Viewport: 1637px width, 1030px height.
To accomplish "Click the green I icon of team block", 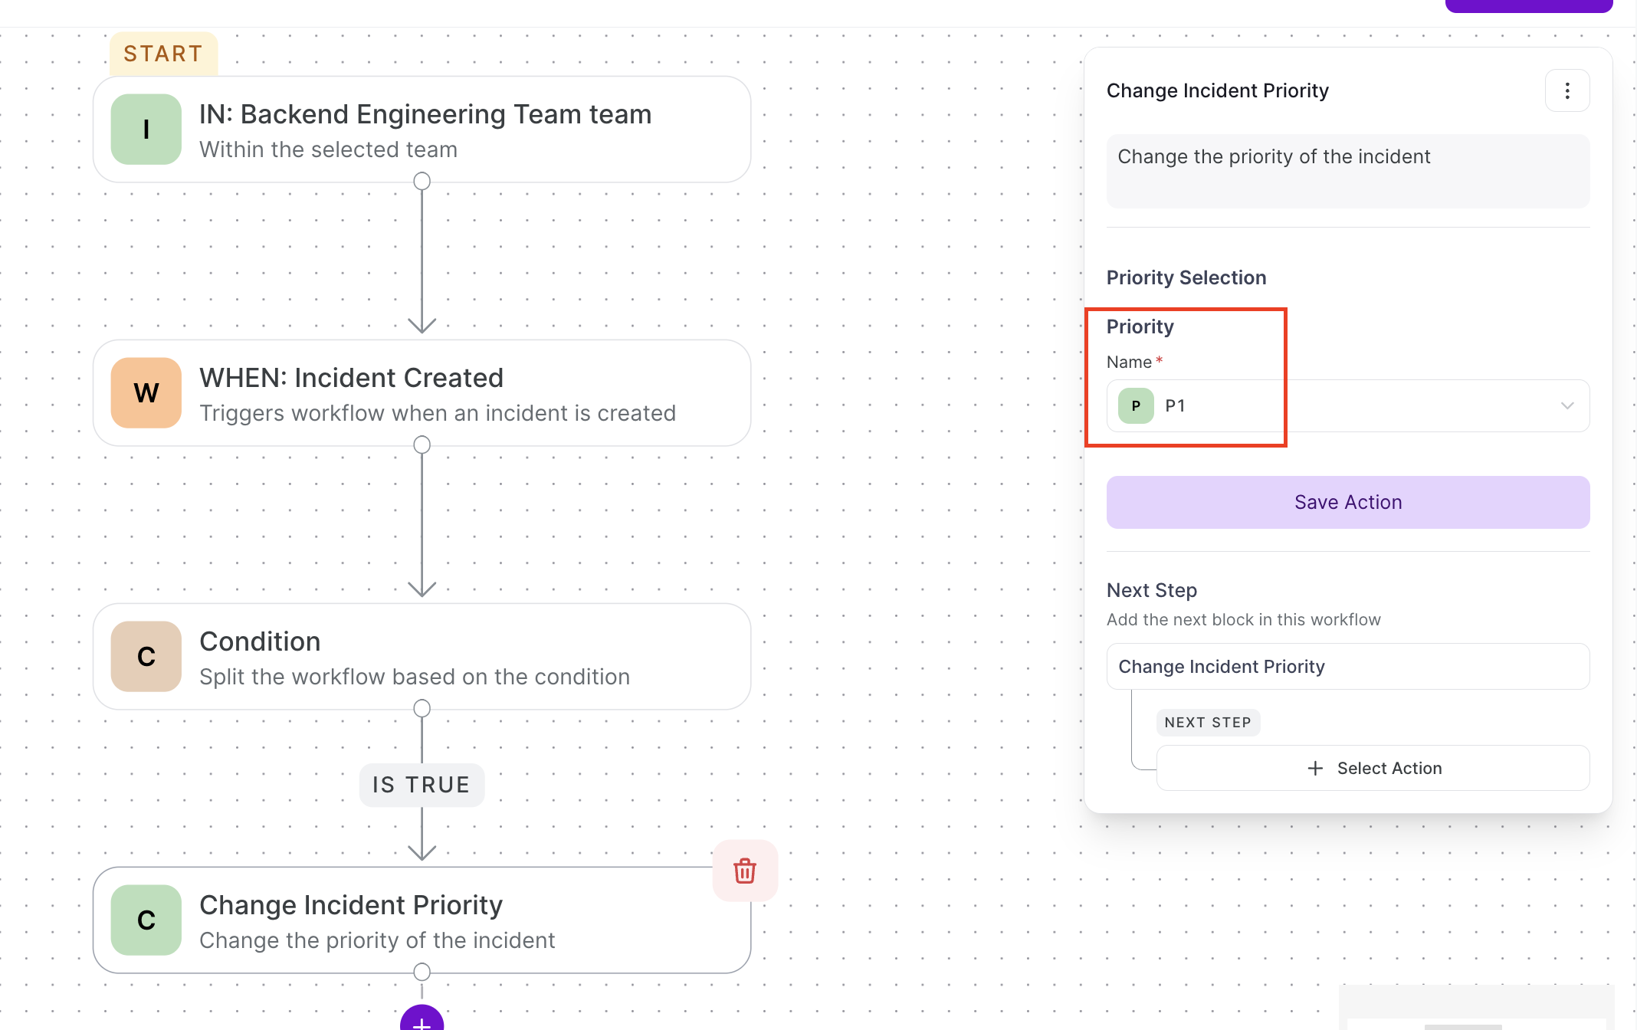I will tap(146, 130).
